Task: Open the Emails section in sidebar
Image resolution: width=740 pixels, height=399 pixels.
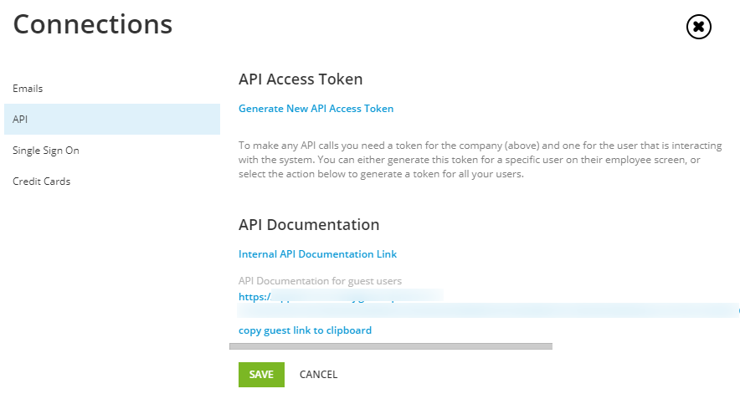Action: 28,89
